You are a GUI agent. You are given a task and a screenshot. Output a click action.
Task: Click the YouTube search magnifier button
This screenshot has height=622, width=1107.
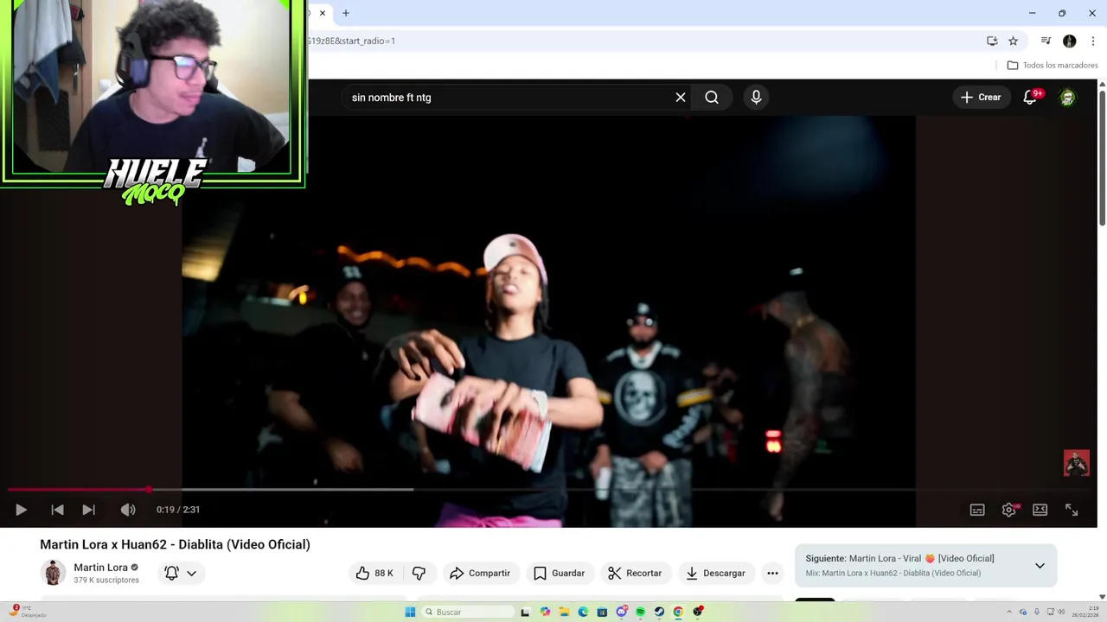(712, 98)
